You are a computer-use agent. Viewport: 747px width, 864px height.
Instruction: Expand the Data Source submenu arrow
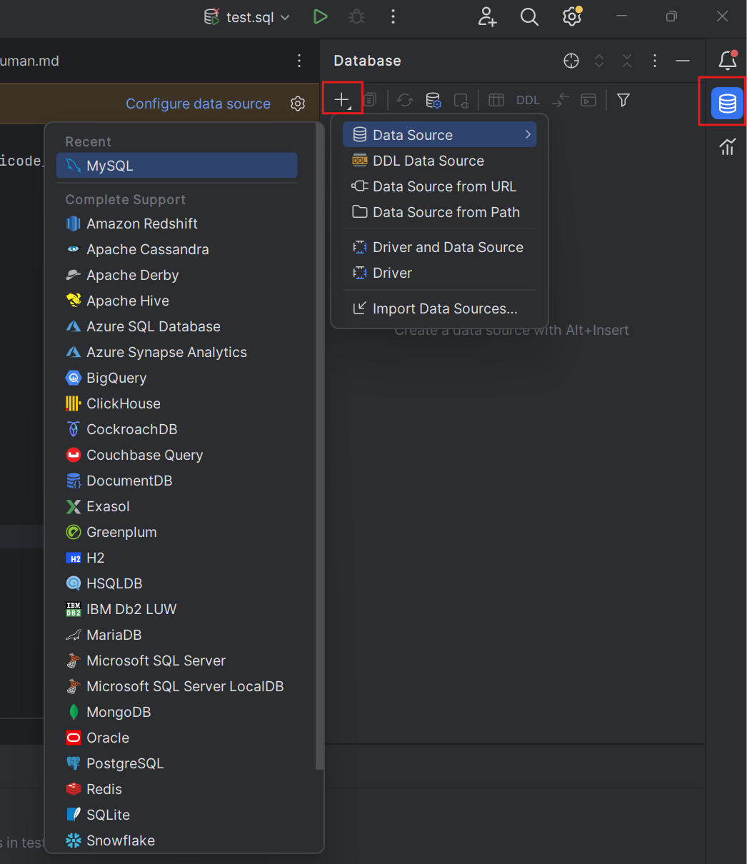coord(528,135)
